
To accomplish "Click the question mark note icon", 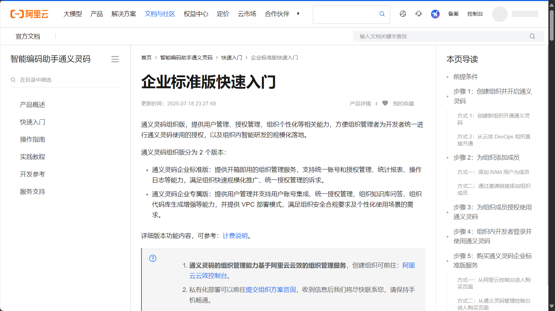I will click(153, 258).
